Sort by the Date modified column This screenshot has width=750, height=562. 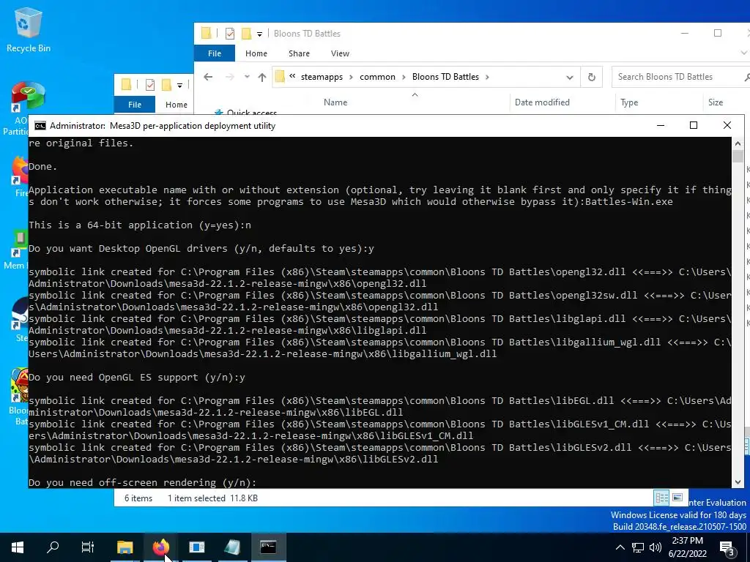click(x=542, y=102)
